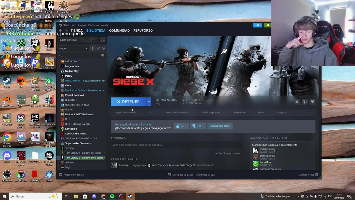Open the Google Chrome desktop shortcut
This screenshot has width=355, height=200.
pyautogui.click(x=7, y=140)
